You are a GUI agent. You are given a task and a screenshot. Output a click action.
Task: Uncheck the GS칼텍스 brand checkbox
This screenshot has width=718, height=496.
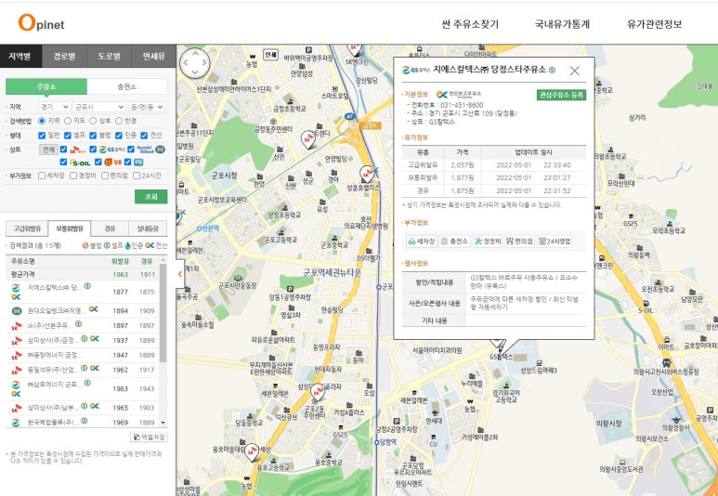(x=93, y=150)
